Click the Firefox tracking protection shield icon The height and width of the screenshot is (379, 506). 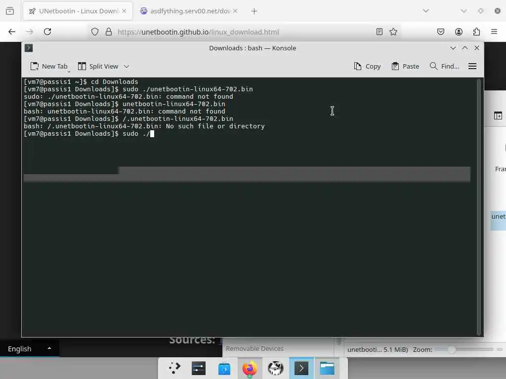click(94, 32)
